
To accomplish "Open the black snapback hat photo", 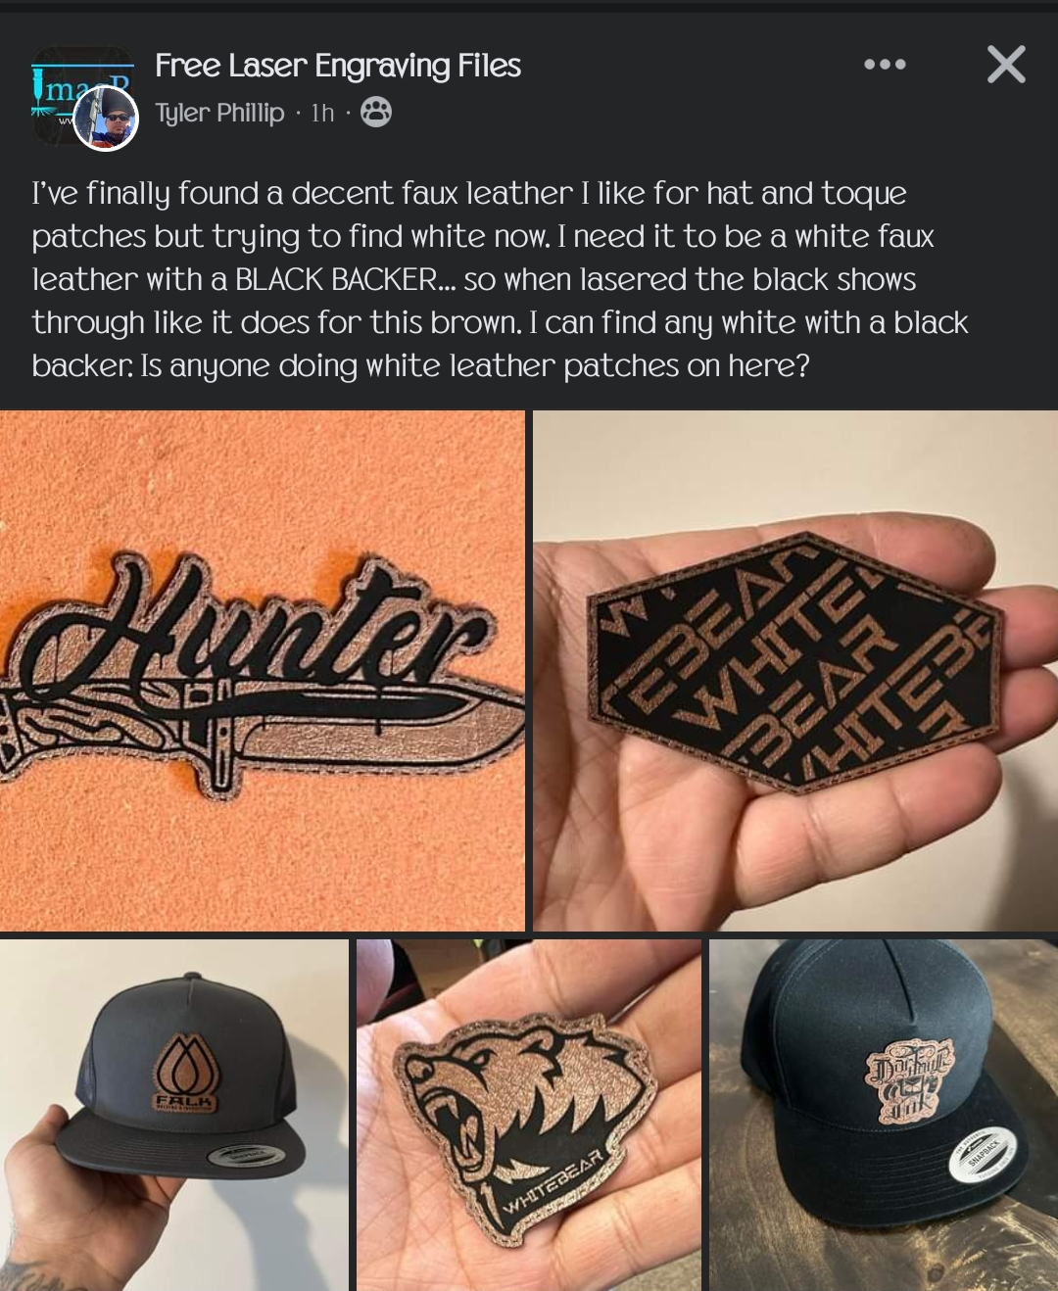I will point(884,1115).
